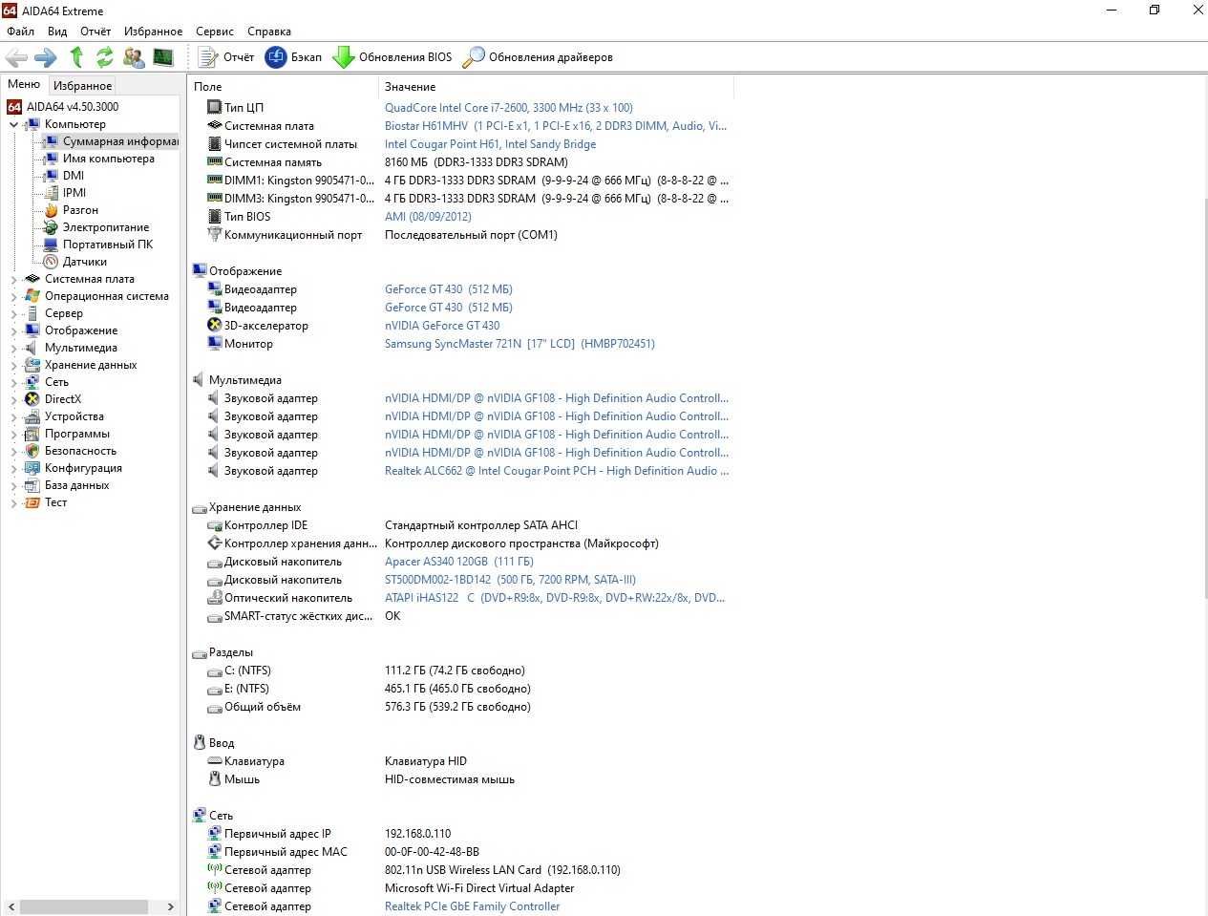Click the ST500DM002-1BD142 drive link
Viewport: 1208px width, 916px height.
tap(510, 580)
